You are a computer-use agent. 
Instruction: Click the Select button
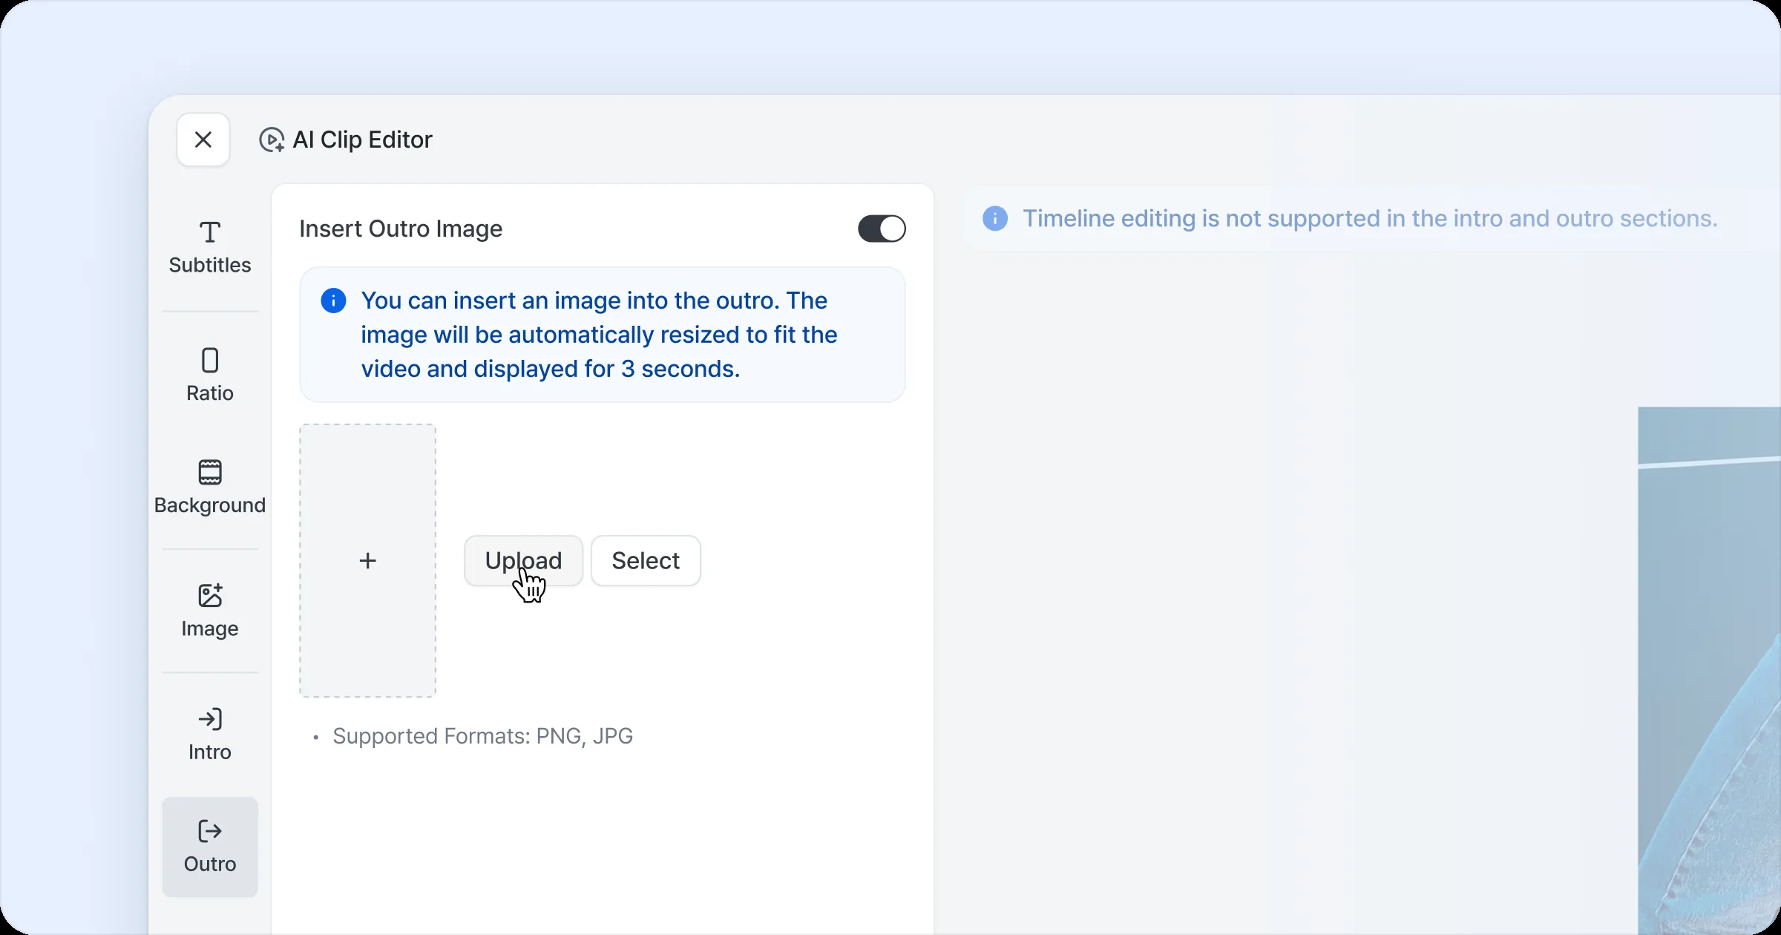pyautogui.click(x=646, y=560)
